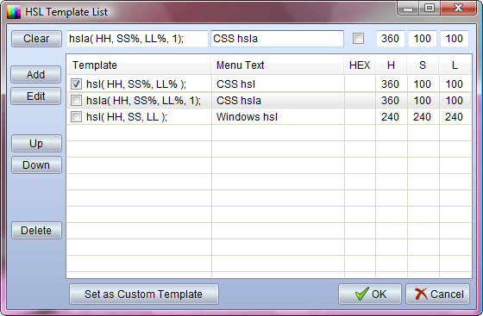Move the selected template Down
Image resolution: width=483 pixels, height=316 pixels.
tap(36, 165)
